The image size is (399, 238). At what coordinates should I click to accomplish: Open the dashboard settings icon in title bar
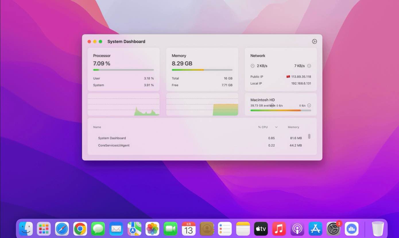tap(314, 41)
